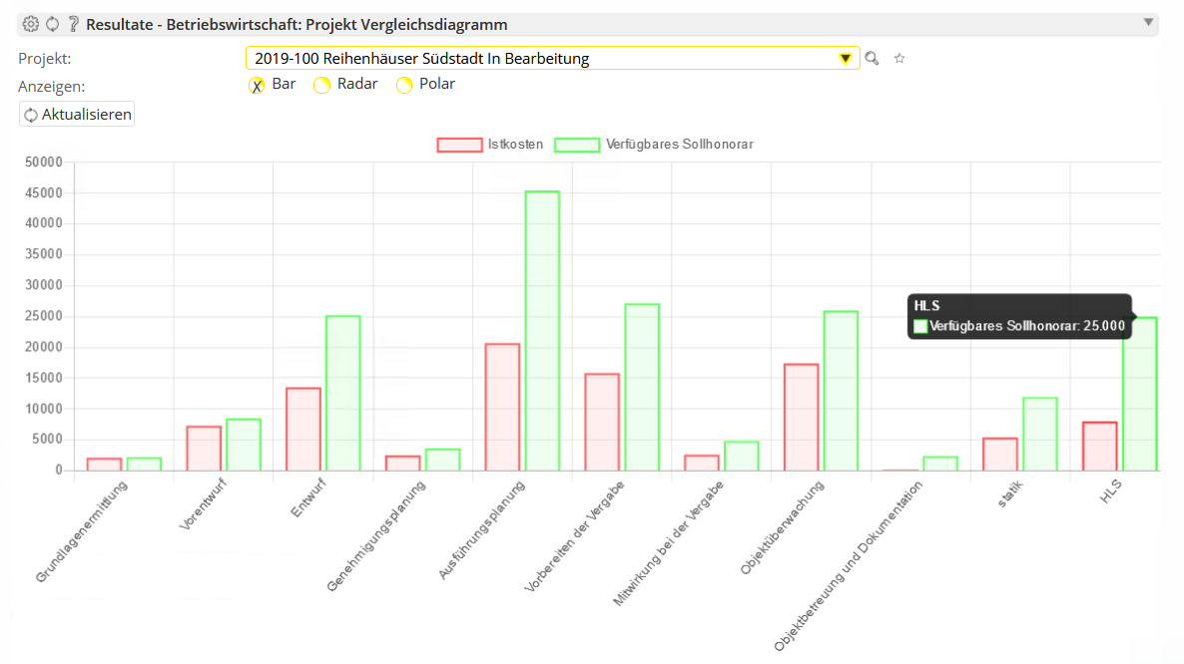Open the panel settings gear icon
The width and height of the screenshot is (1184, 664).
(30, 24)
